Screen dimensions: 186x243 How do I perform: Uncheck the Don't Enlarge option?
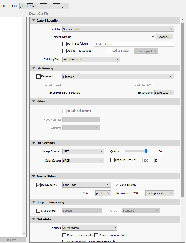tap(117, 185)
